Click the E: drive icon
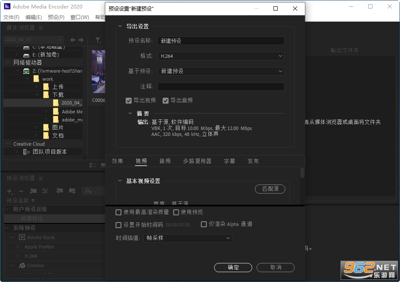 pos(26,55)
